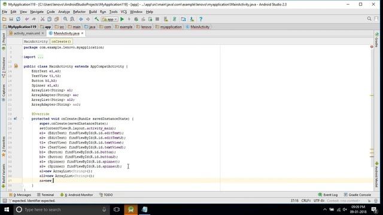Open the Gradle tool window
The height and width of the screenshot is (215, 383).
[376, 40]
